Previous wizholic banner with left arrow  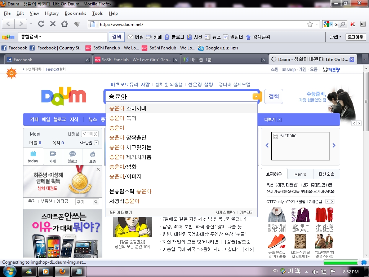267,145
